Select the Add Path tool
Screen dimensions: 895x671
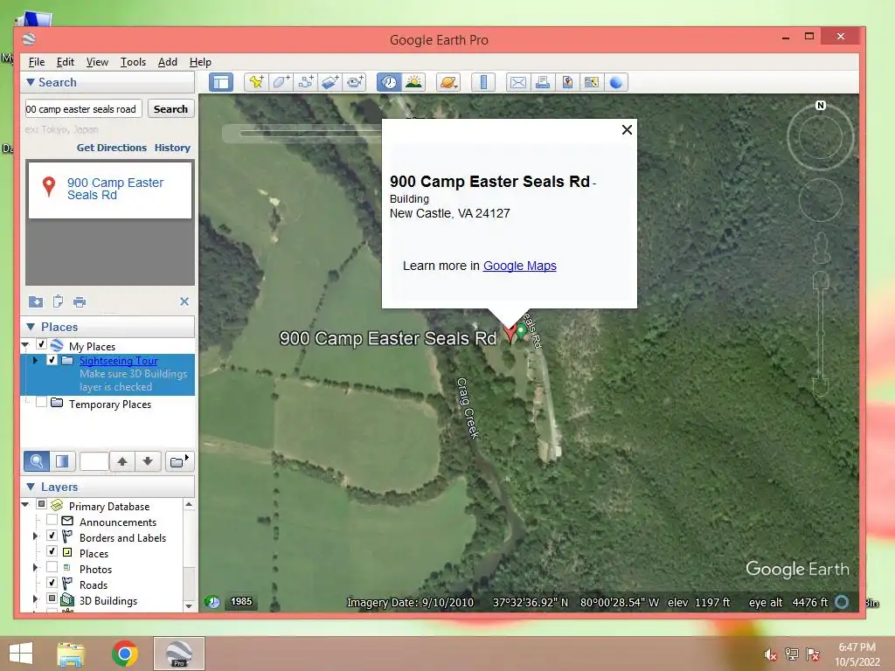(305, 82)
